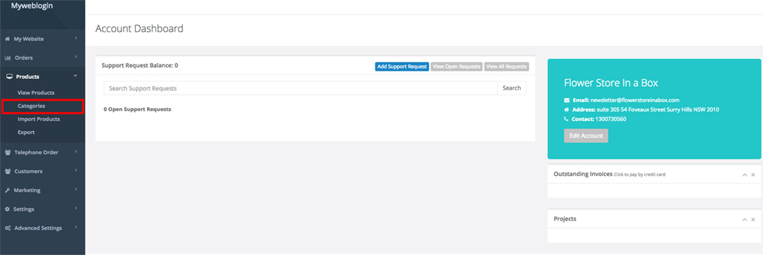This screenshot has height=255, width=763.
Task: Click the gear icon beside Settings
Action: pos(8,209)
